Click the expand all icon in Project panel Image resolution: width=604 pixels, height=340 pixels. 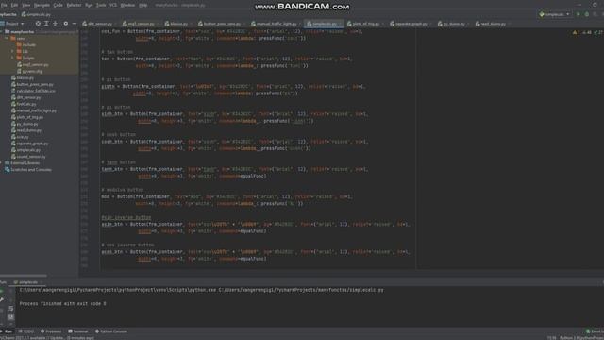click(x=46, y=24)
